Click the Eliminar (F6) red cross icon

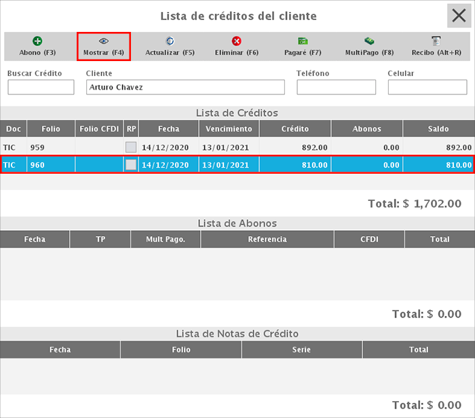[x=236, y=41]
